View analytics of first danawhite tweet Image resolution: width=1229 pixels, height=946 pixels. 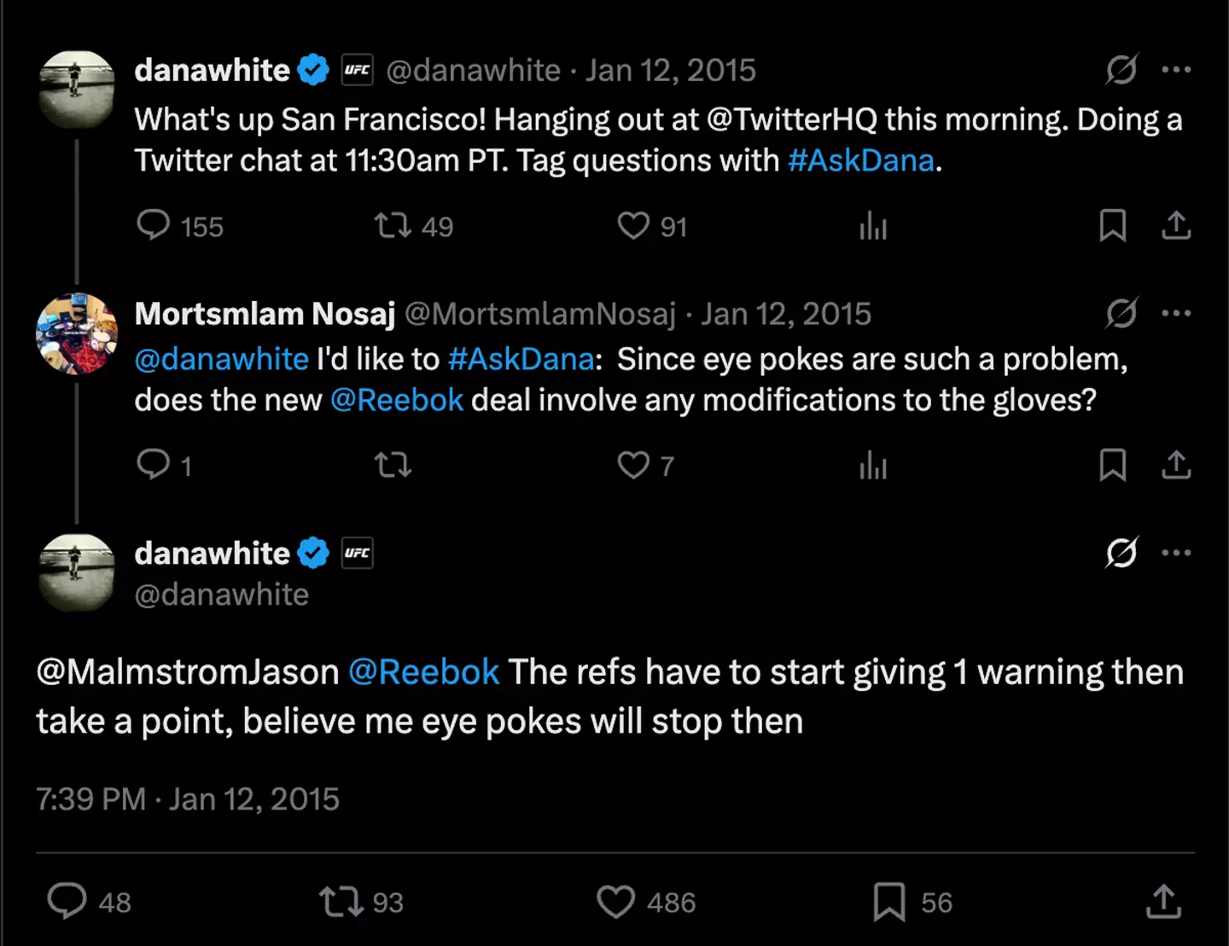[873, 226]
